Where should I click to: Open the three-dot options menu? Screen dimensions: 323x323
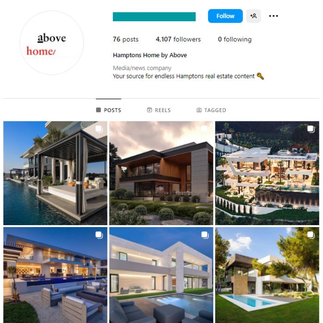tap(273, 16)
